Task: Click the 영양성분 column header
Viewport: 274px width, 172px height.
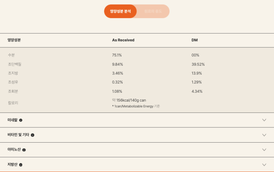Action: pos(14,40)
